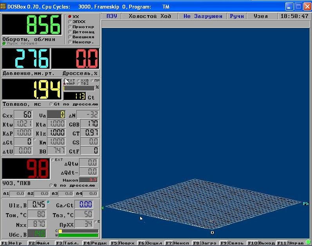Open the F2 Файл menu

39,243
